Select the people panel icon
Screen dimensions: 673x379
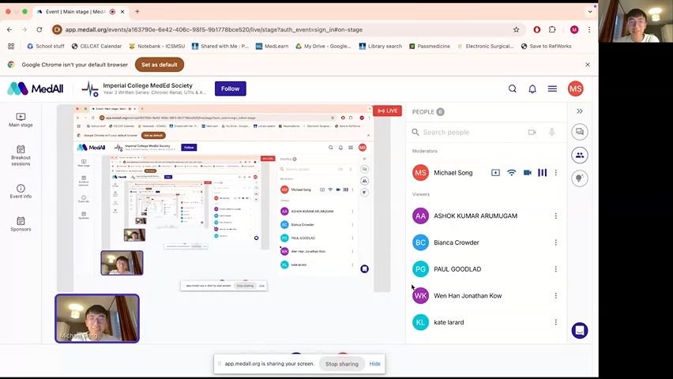(580, 155)
